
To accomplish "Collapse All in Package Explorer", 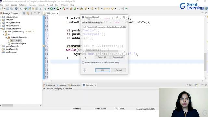I will tap(24, 13).
